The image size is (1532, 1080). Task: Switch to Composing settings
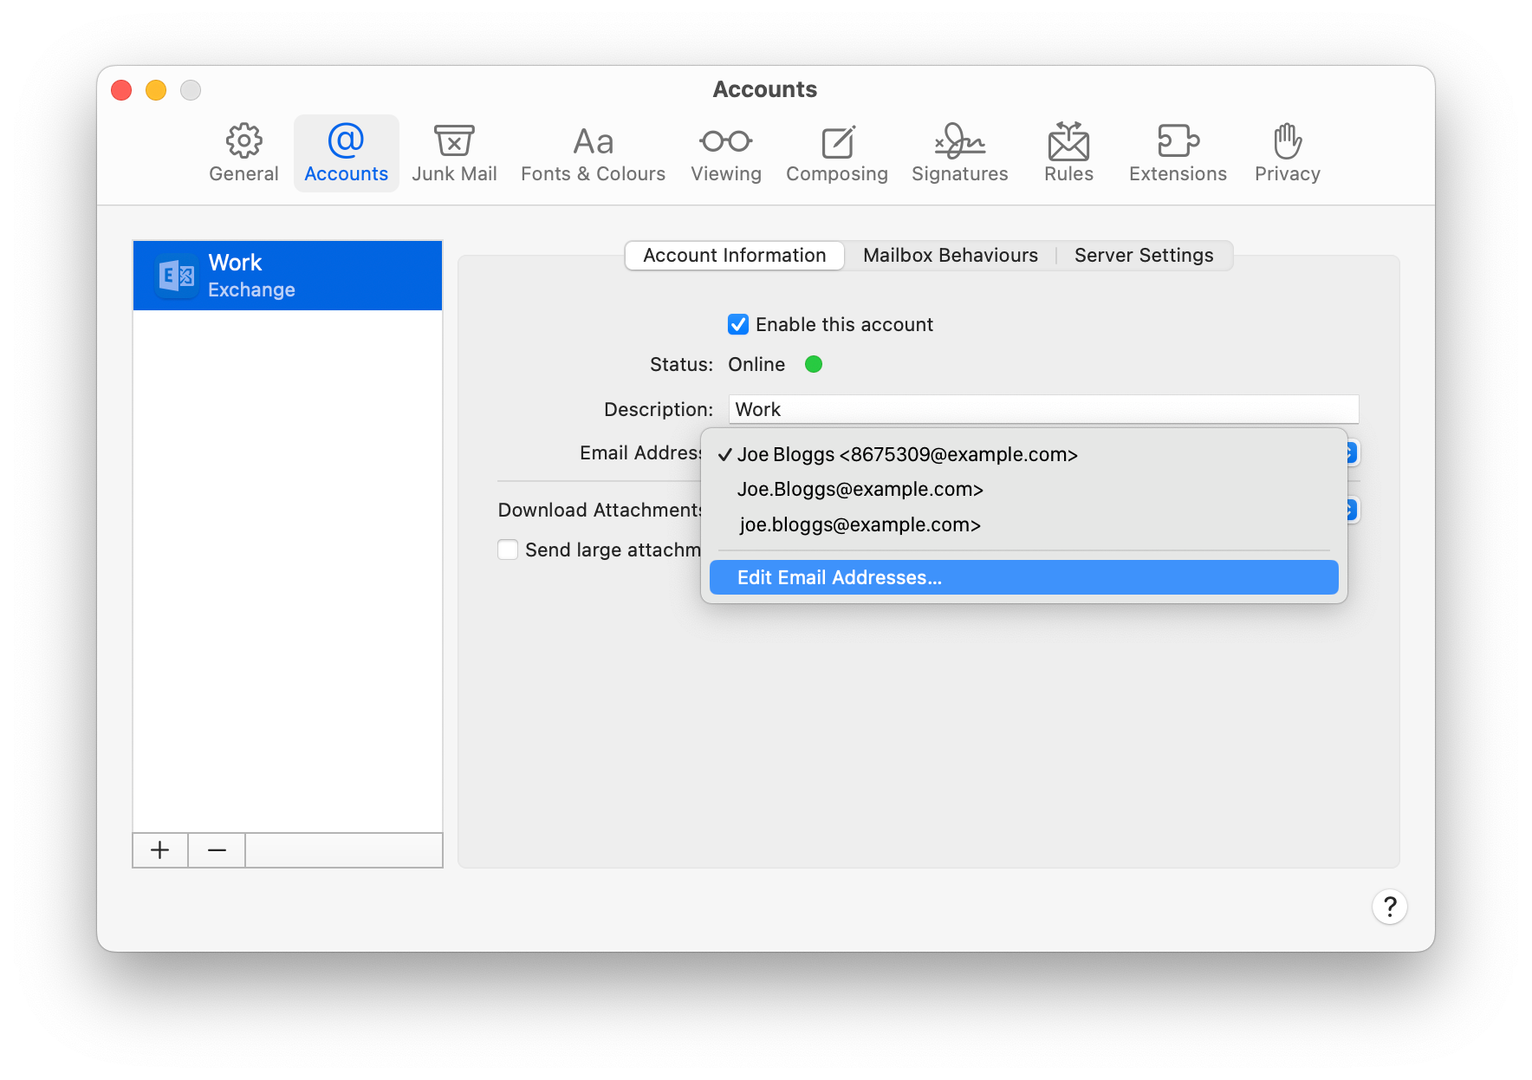[836, 153]
